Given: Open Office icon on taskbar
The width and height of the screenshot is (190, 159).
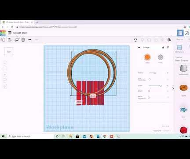Looking at the screenshot, I should [91, 136].
